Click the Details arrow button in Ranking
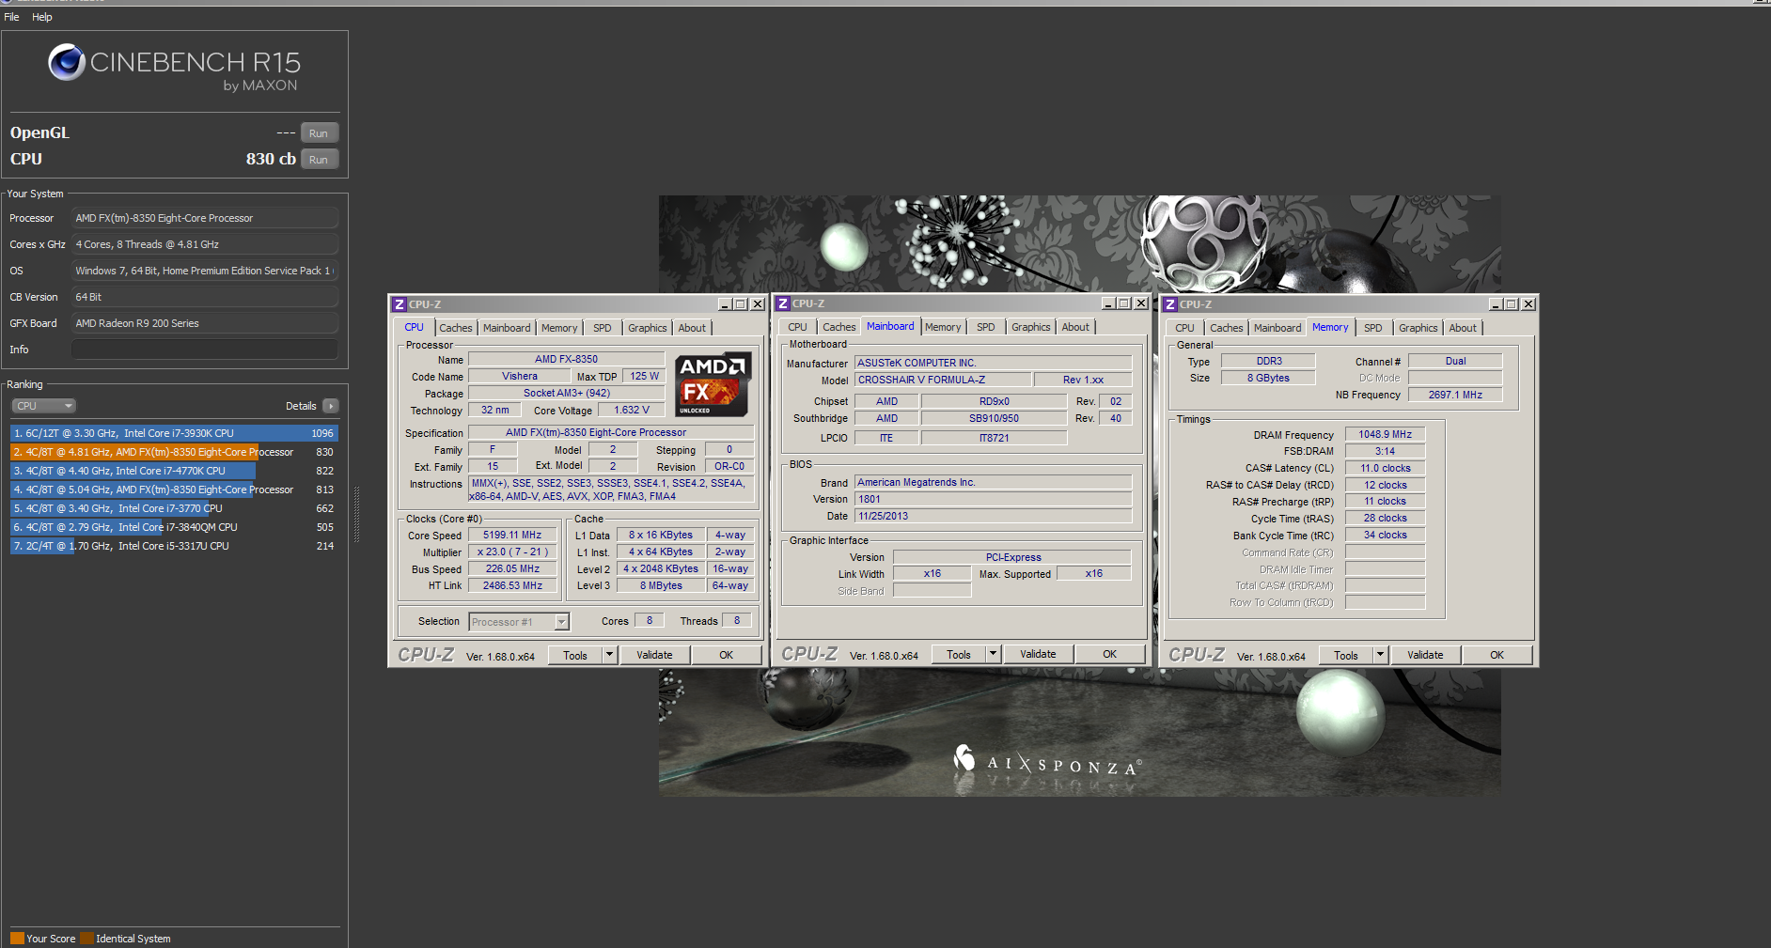This screenshot has width=1771, height=948. tap(330, 406)
